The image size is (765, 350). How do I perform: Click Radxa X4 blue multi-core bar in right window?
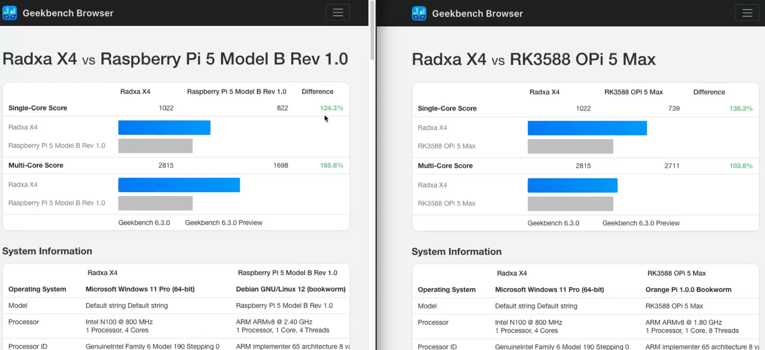572,186
